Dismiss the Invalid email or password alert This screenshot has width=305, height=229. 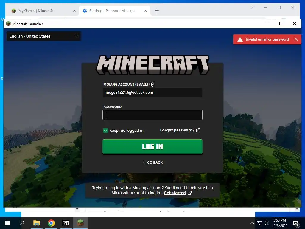(296, 39)
